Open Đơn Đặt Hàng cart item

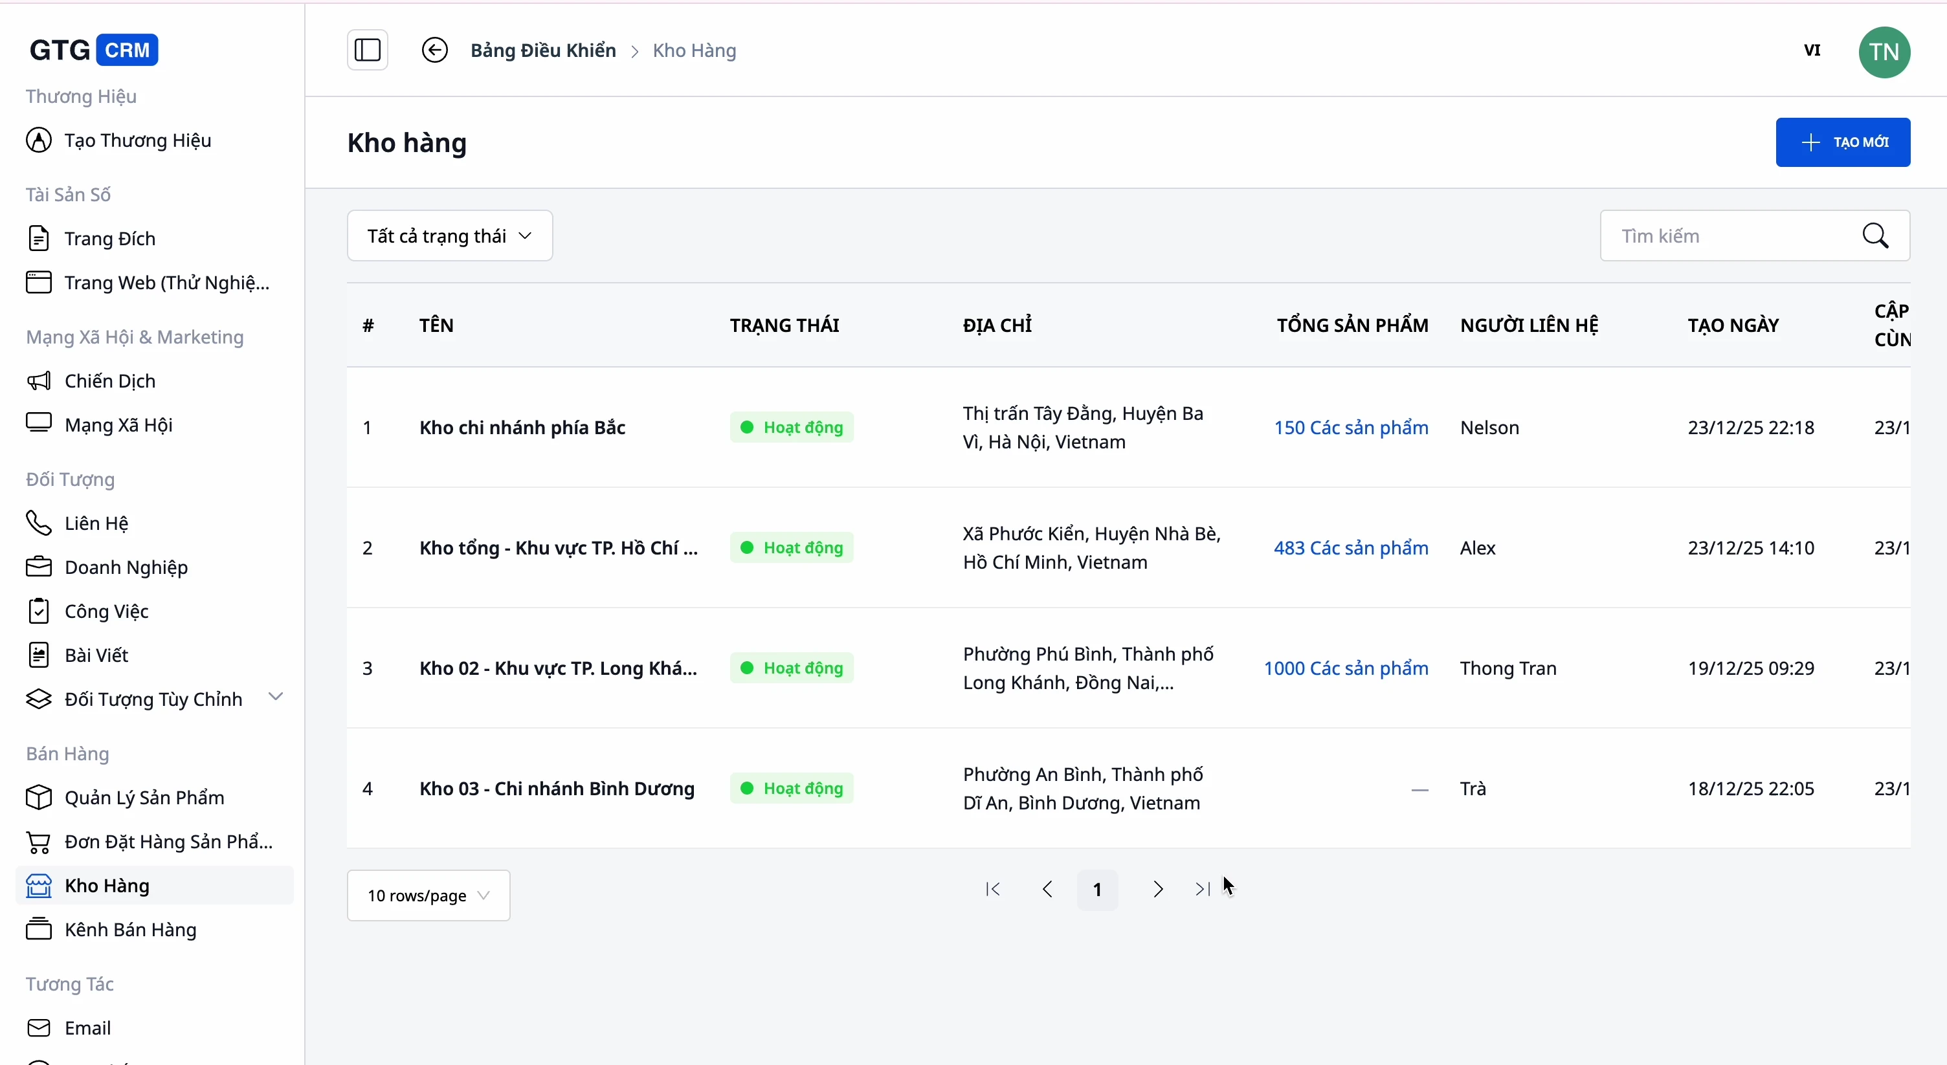(x=168, y=841)
